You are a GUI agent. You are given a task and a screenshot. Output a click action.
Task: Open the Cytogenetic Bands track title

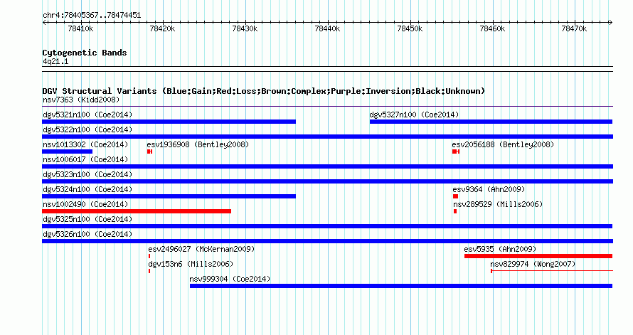[x=85, y=53]
